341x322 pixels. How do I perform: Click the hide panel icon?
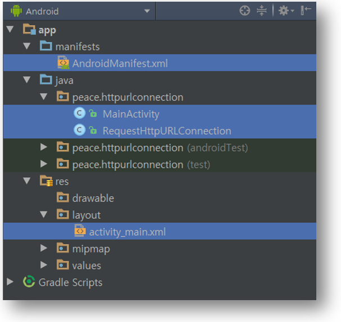pyautogui.click(x=306, y=11)
